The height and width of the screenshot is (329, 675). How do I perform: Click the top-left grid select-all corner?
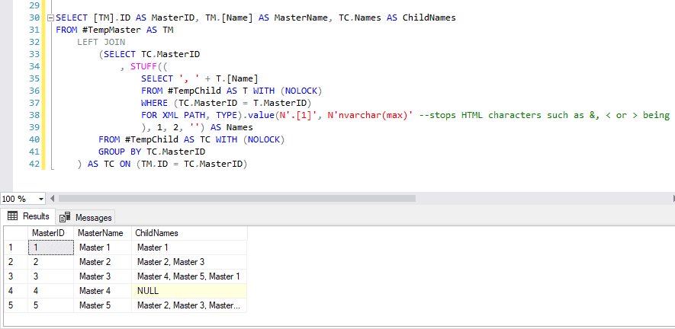coord(15,233)
